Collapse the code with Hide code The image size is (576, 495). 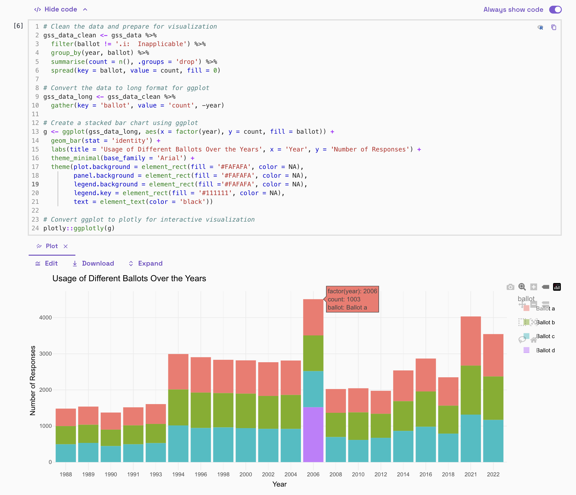pyautogui.click(x=60, y=9)
